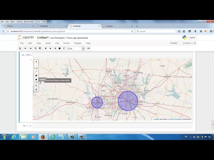Open the Jupyter File menu
This screenshot has height=160, width=214.
(x=22, y=43)
